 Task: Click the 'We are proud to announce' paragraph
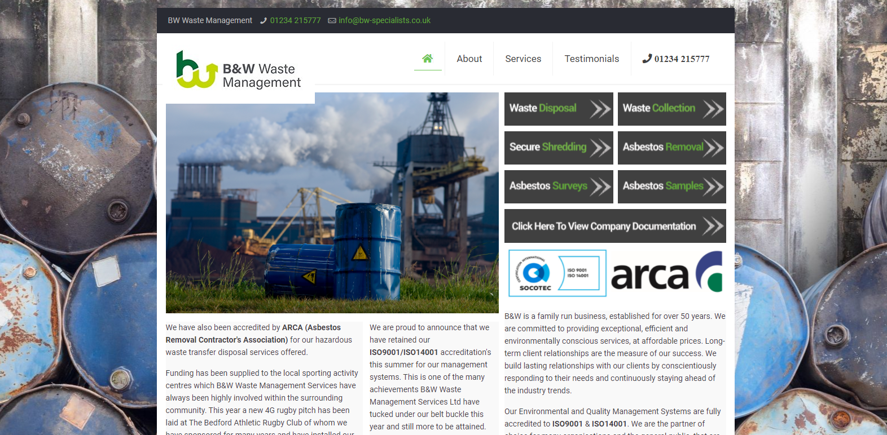(431, 377)
